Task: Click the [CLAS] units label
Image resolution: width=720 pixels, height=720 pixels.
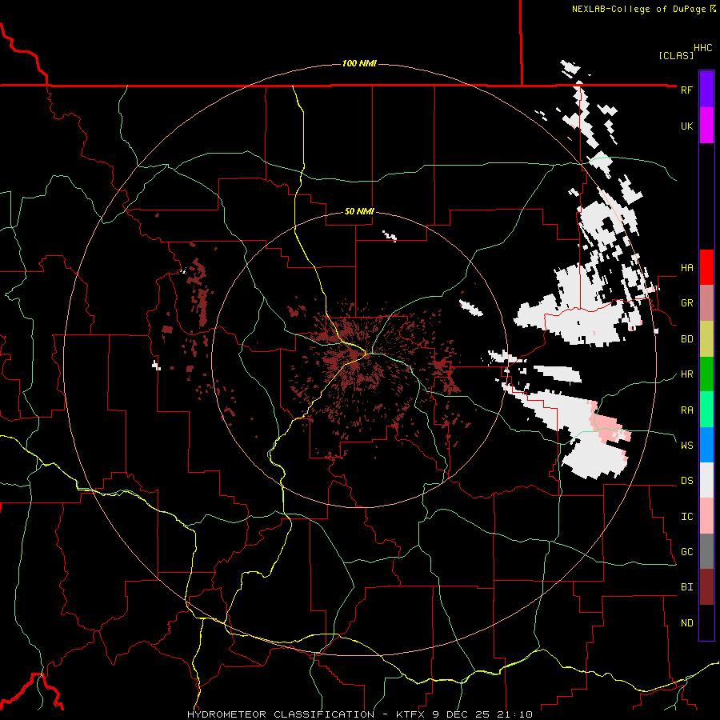Action: [x=676, y=55]
